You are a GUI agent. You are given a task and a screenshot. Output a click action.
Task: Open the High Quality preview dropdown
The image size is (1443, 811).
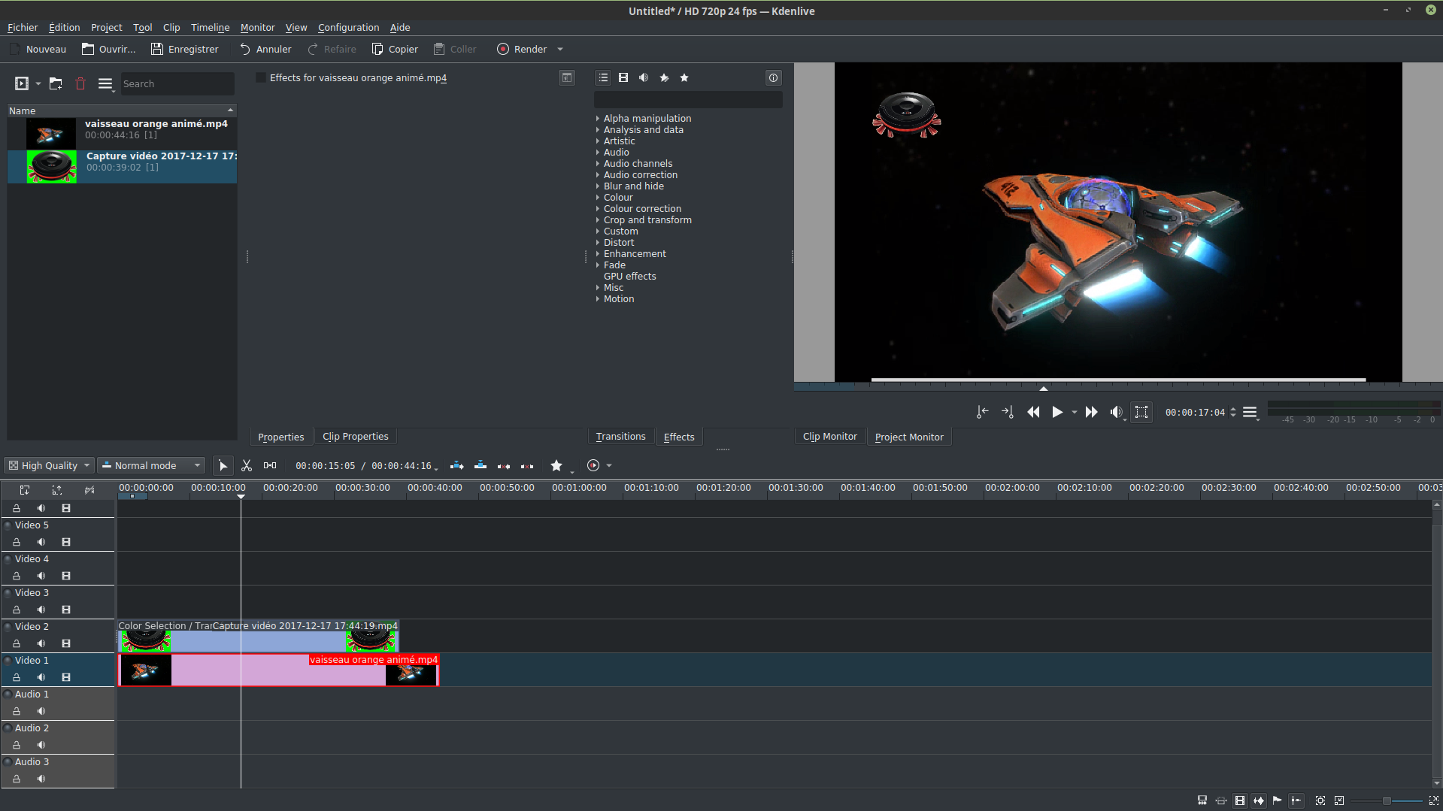tap(49, 466)
